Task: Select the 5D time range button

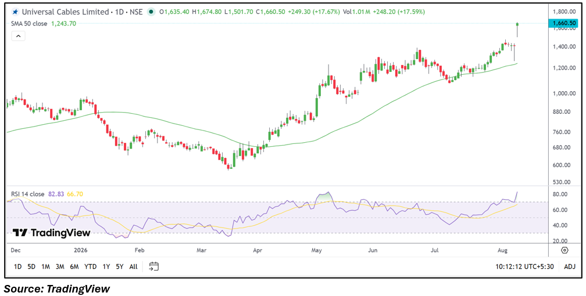Action: [32, 266]
